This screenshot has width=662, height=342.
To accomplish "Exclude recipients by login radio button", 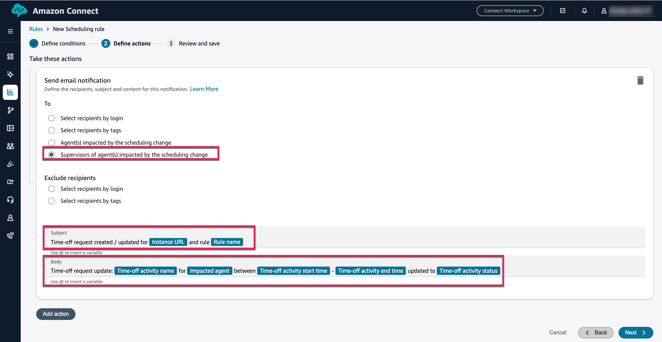I will pos(51,189).
